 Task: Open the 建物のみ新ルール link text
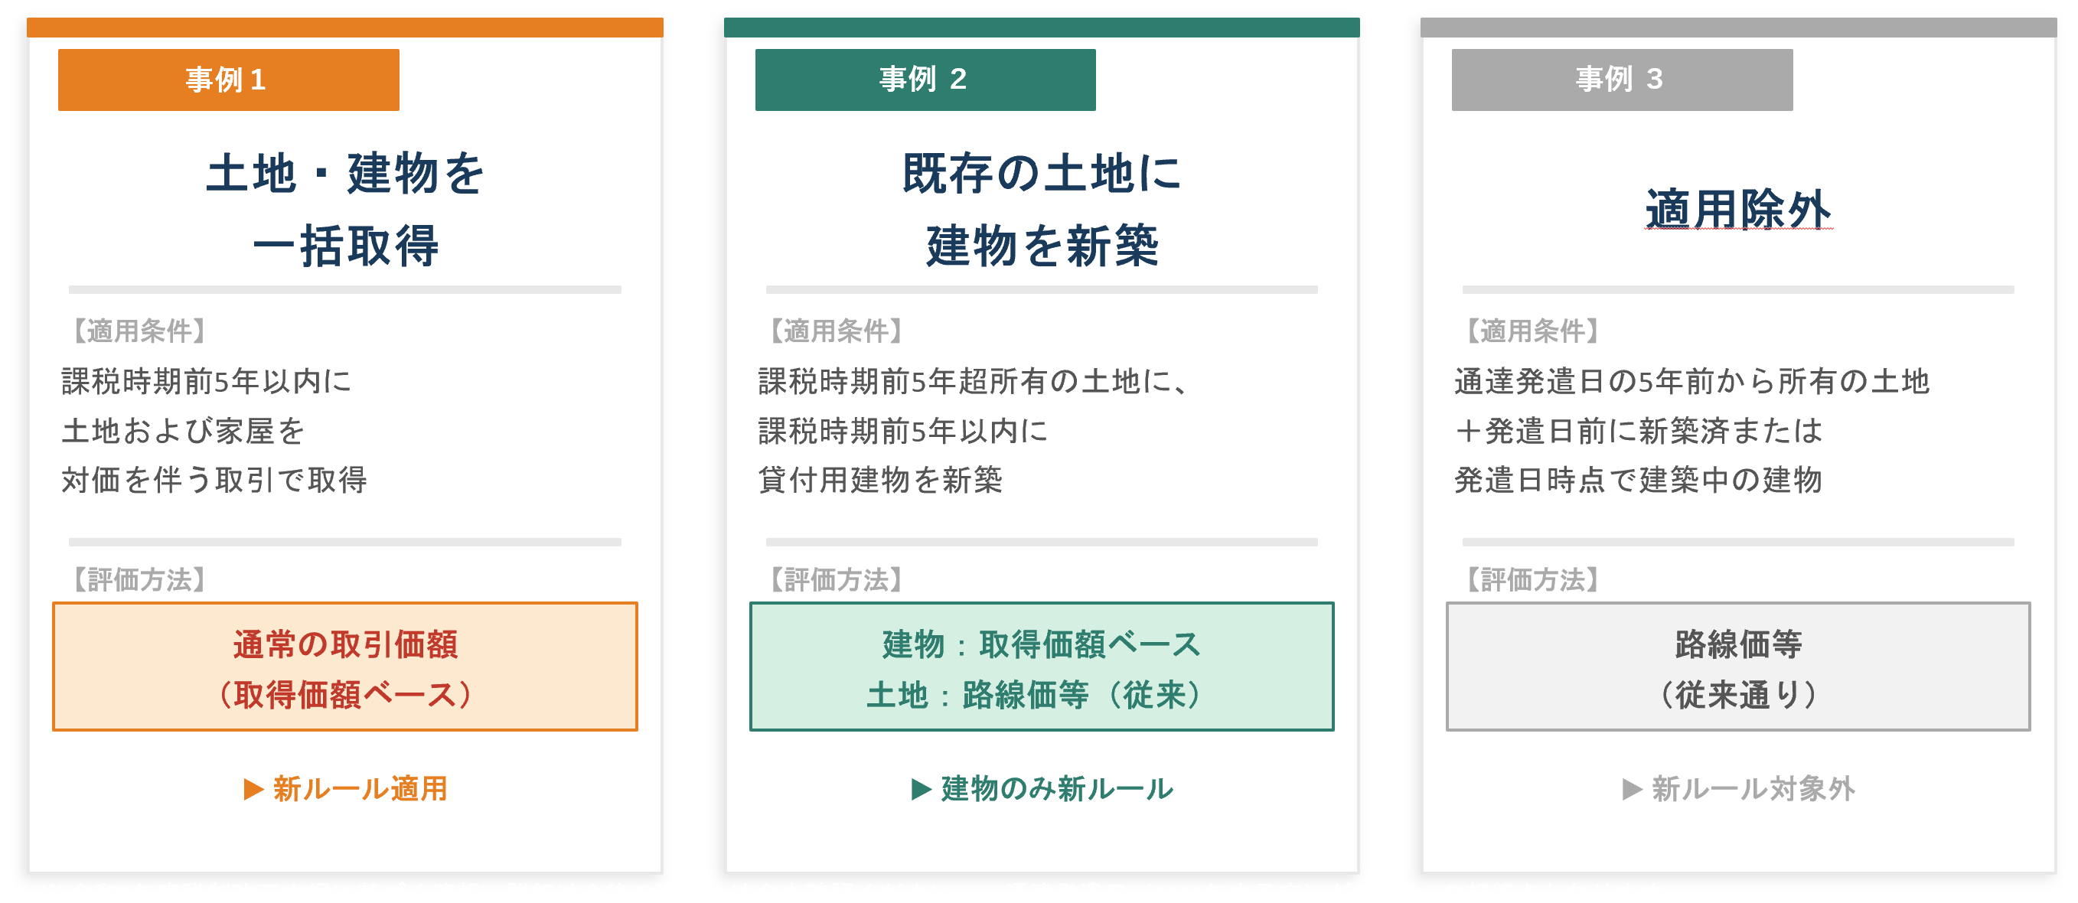coord(1057,788)
